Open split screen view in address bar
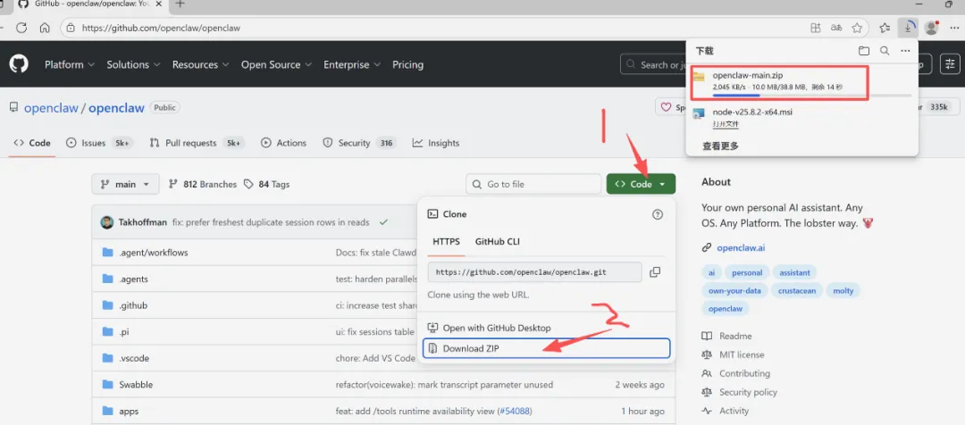This screenshot has width=965, height=425. tap(816, 28)
